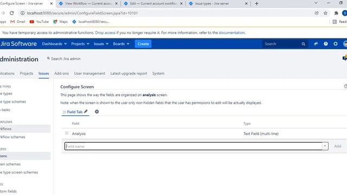Bookmark this page with star icon

pos(325,13)
